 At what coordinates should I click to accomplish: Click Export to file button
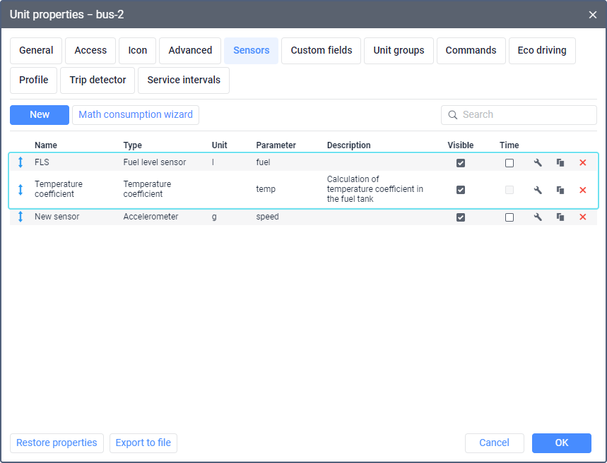pos(143,443)
